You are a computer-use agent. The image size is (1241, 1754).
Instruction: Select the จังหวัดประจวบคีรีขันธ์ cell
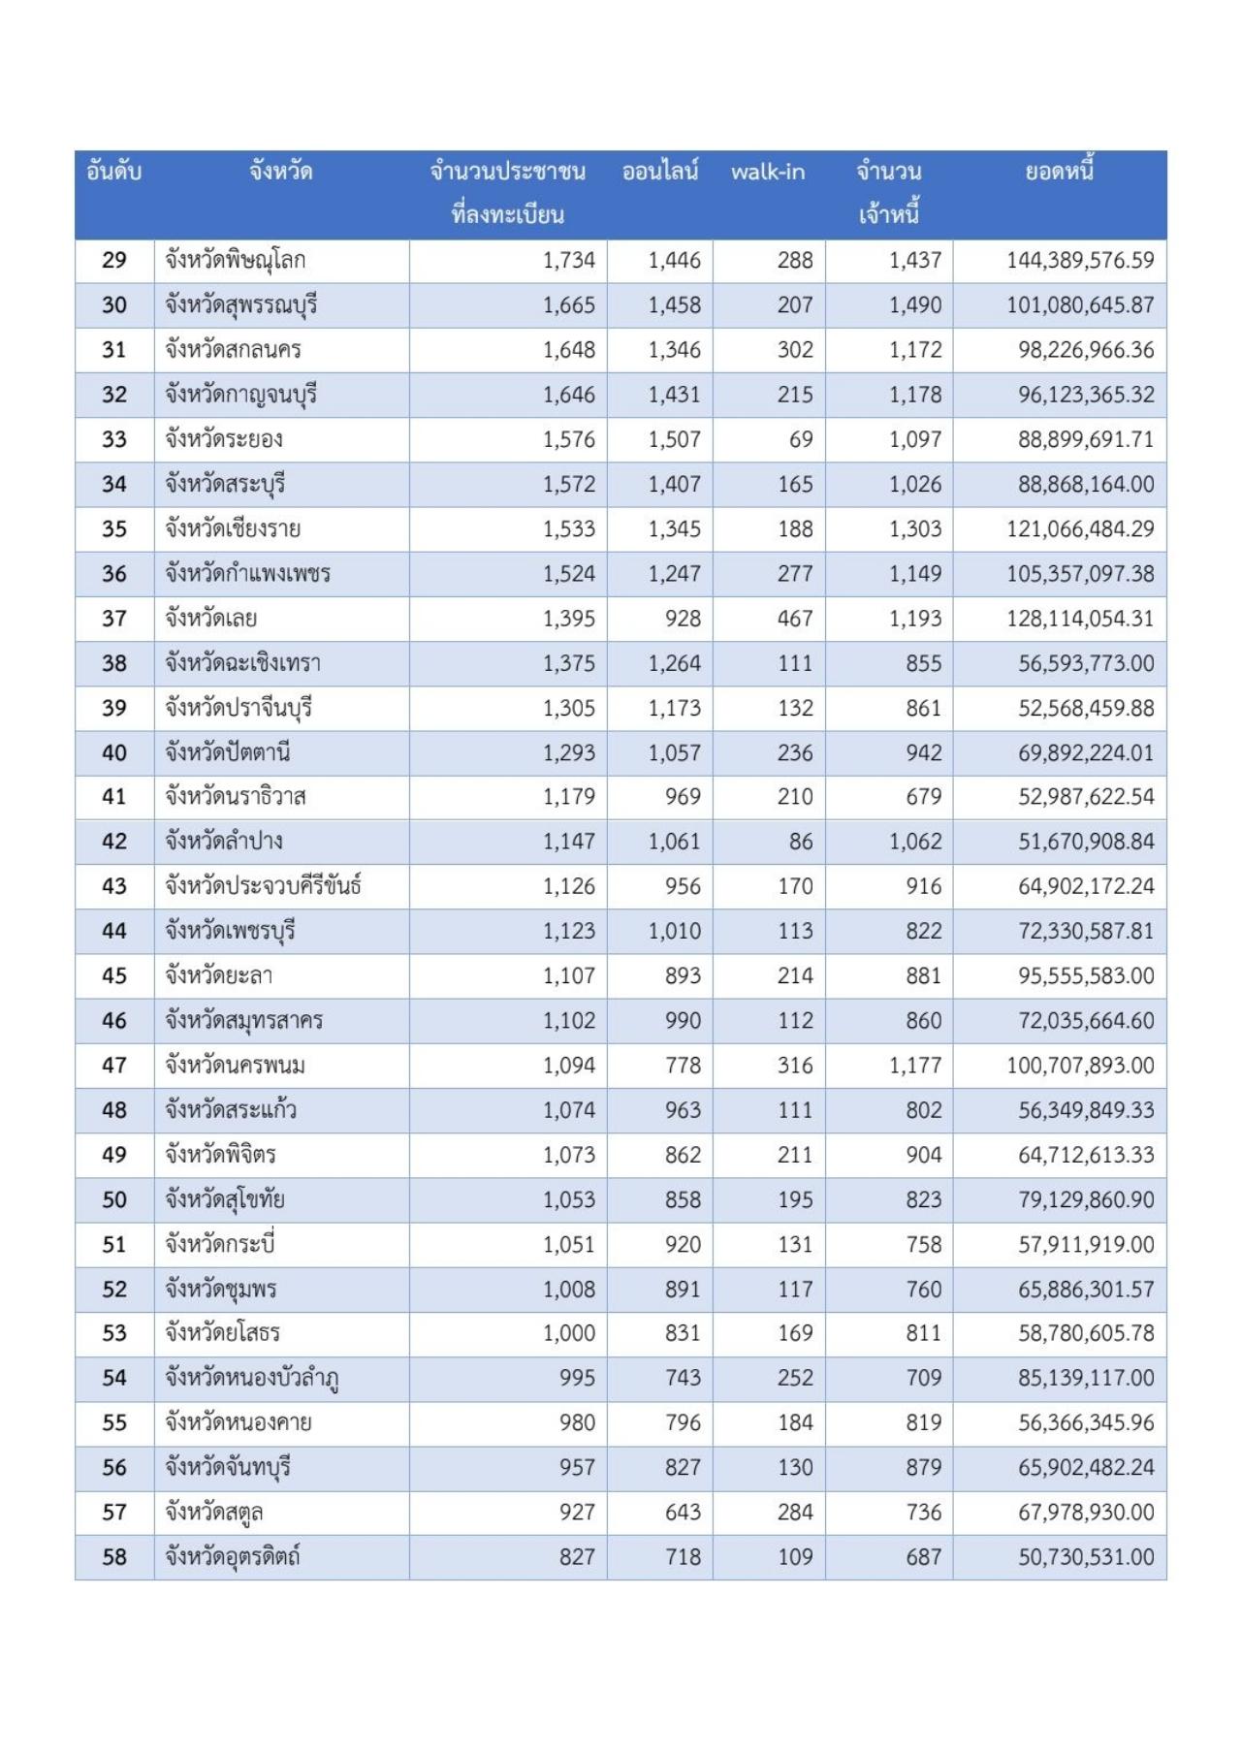263,886
